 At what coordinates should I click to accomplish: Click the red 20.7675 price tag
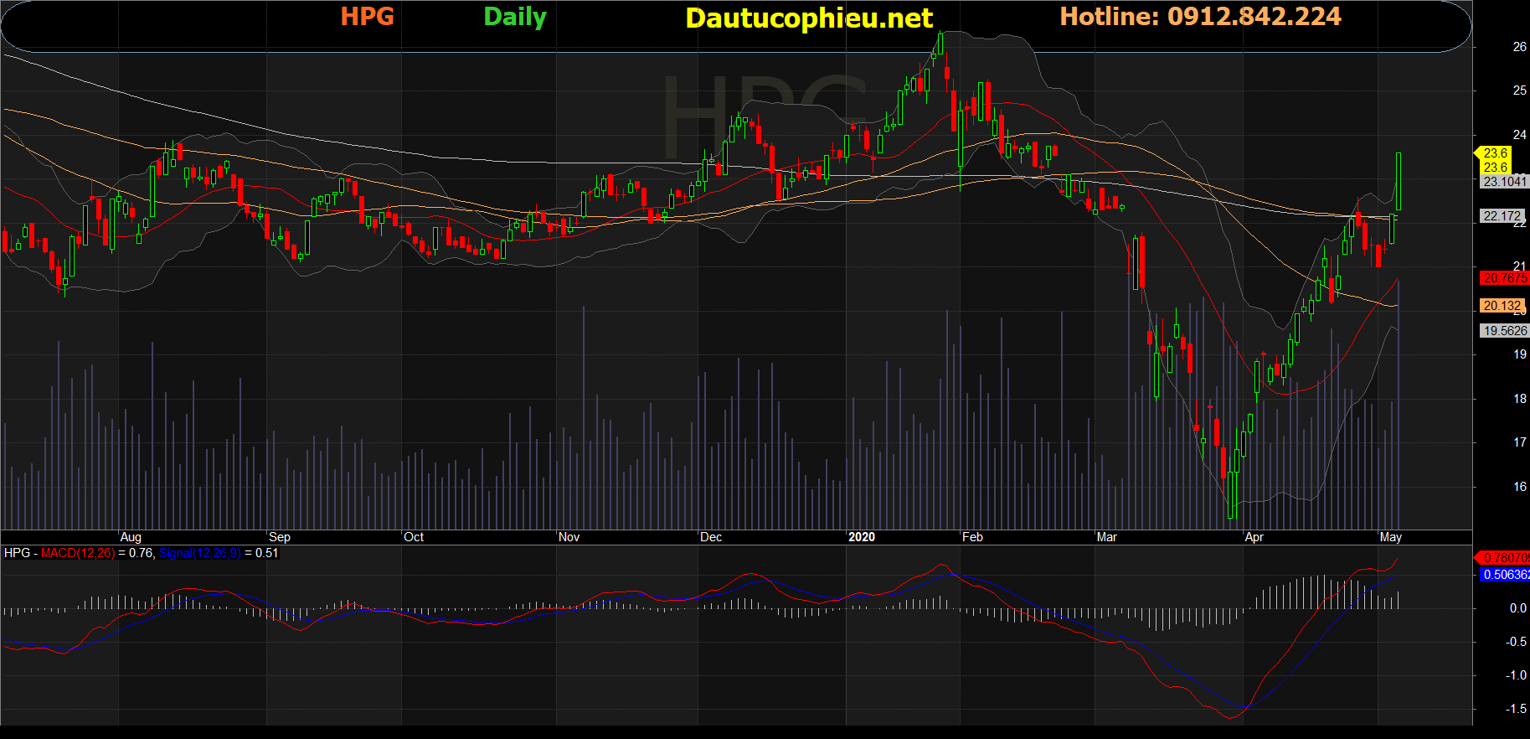tap(1504, 278)
